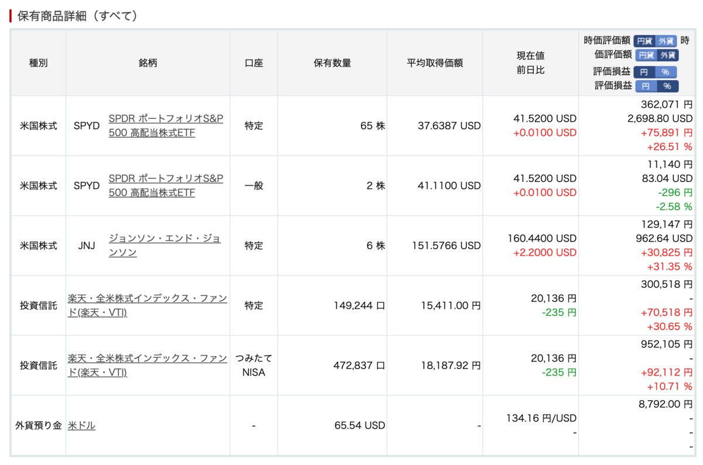Open 楽天・全米株式インデックス・ファンド link in つみたてNISA row

(x=148, y=366)
